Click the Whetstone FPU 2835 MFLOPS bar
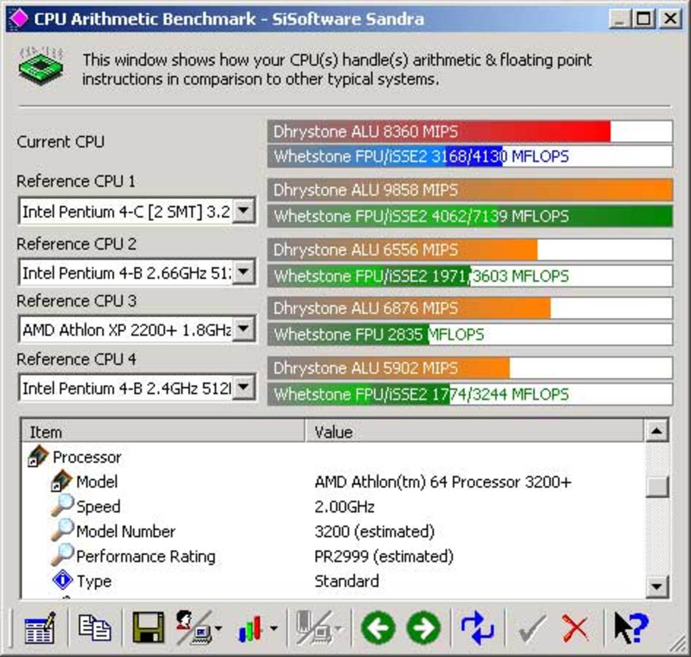Screen dimensions: 691x657 (x=470, y=334)
